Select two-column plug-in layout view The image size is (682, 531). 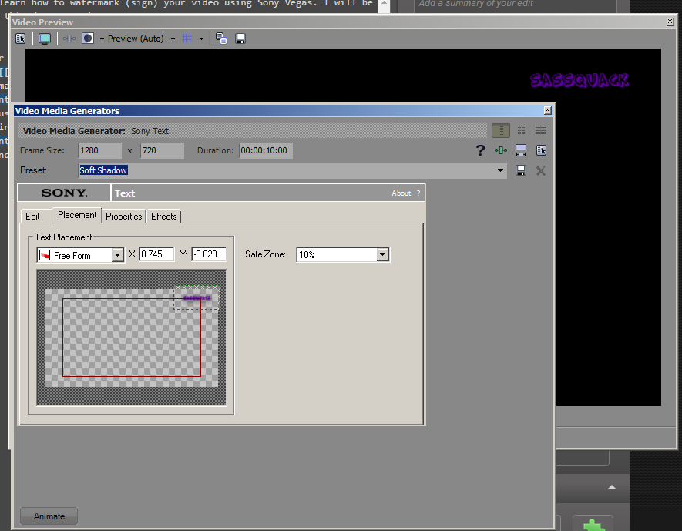[521, 130]
